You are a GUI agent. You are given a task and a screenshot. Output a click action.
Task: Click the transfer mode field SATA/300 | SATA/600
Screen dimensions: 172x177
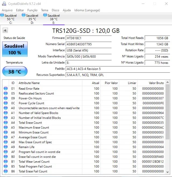88,57
